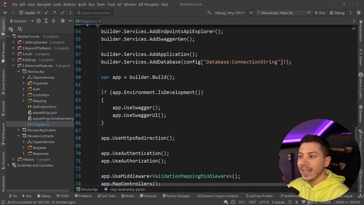Click the Debug button in toolbar
The image size is (364, 205).
click(337, 13)
